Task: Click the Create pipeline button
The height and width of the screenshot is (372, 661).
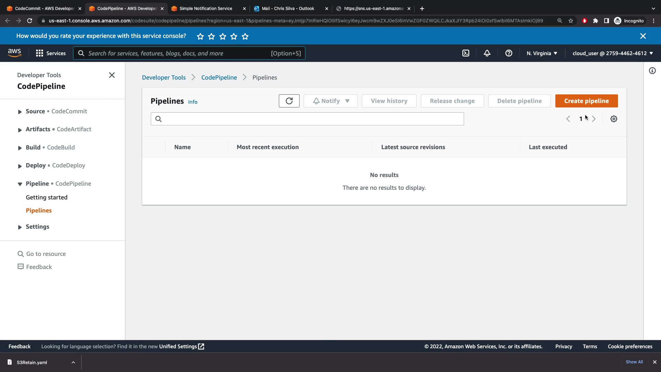Action: [x=586, y=101]
